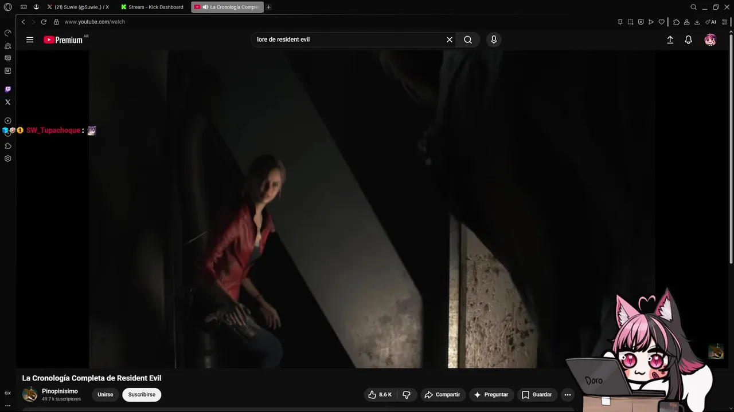This screenshot has height=412, width=734.
Task: Open the browser profile person icon
Action: [686, 22]
